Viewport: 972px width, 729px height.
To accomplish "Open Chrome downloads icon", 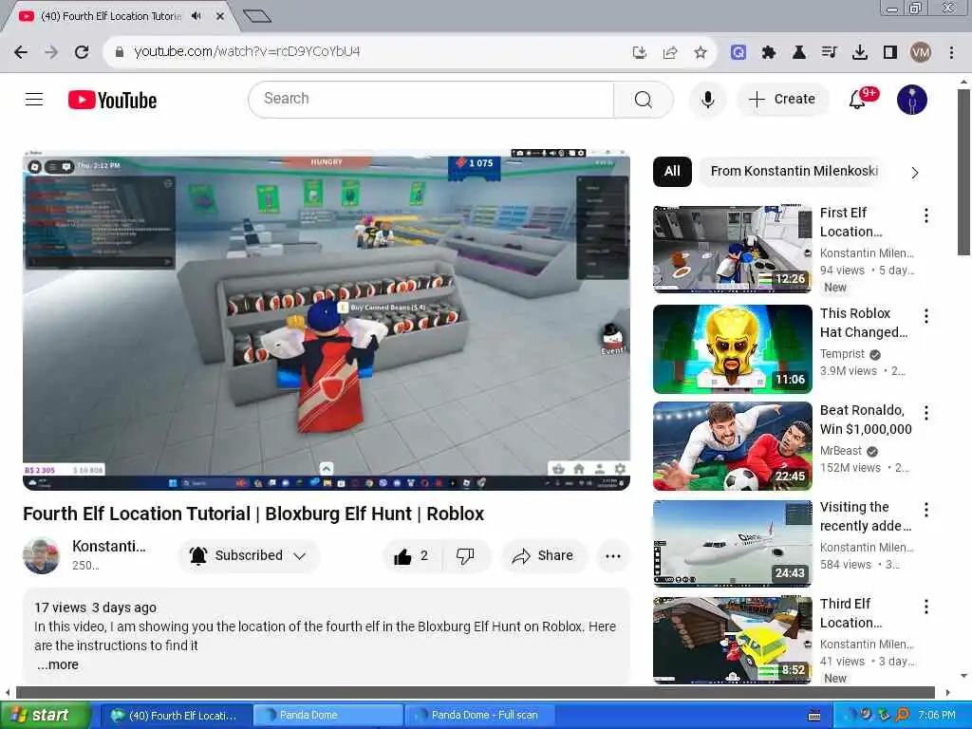I will [x=860, y=53].
